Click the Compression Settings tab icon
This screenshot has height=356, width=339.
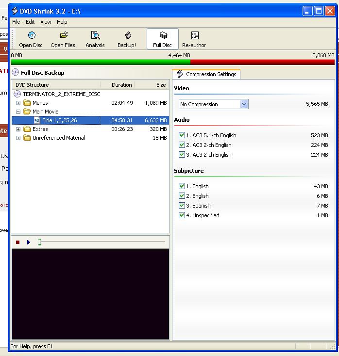[180, 74]
